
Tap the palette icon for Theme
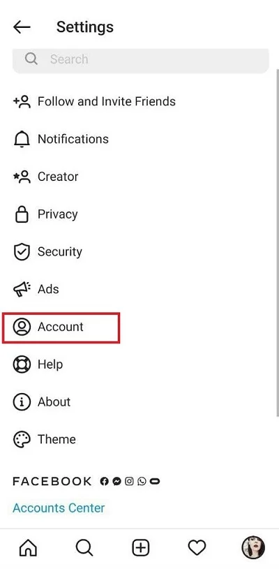click(x=22, y=439)
